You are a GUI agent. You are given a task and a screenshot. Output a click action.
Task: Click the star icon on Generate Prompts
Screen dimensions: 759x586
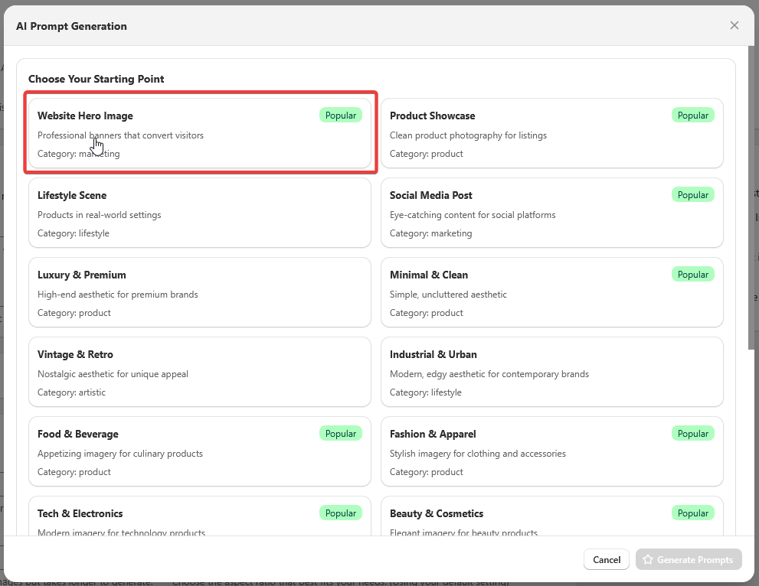click(x=648, y=559)
